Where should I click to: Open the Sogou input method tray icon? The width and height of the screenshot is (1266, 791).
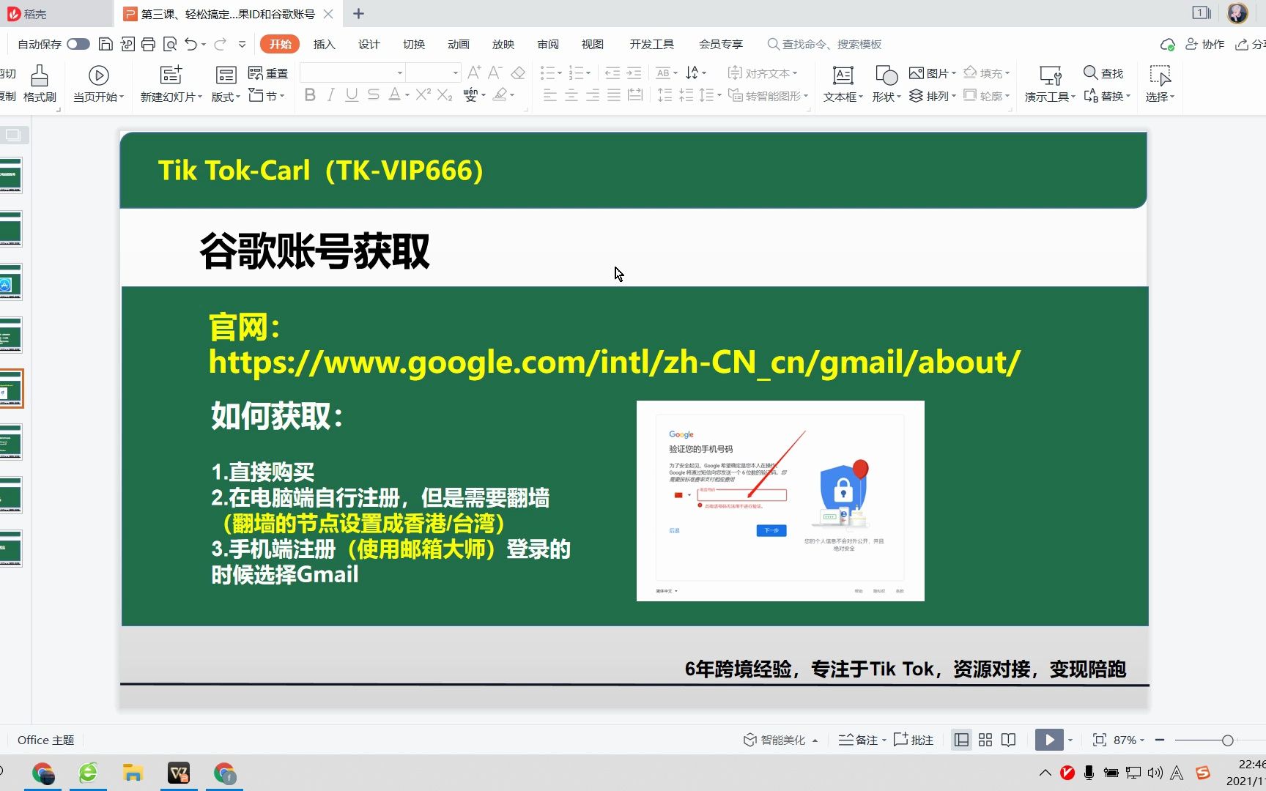pos(1202,773)
